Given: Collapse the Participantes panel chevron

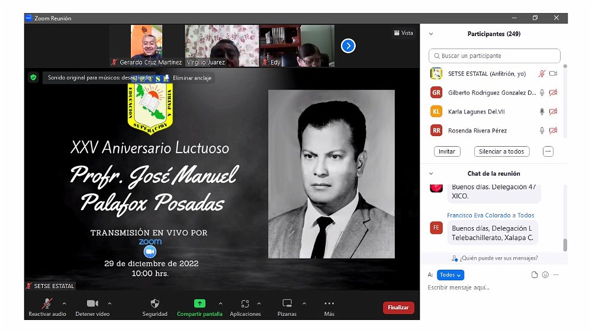Looking at the screenshot, I should (431, 34).
